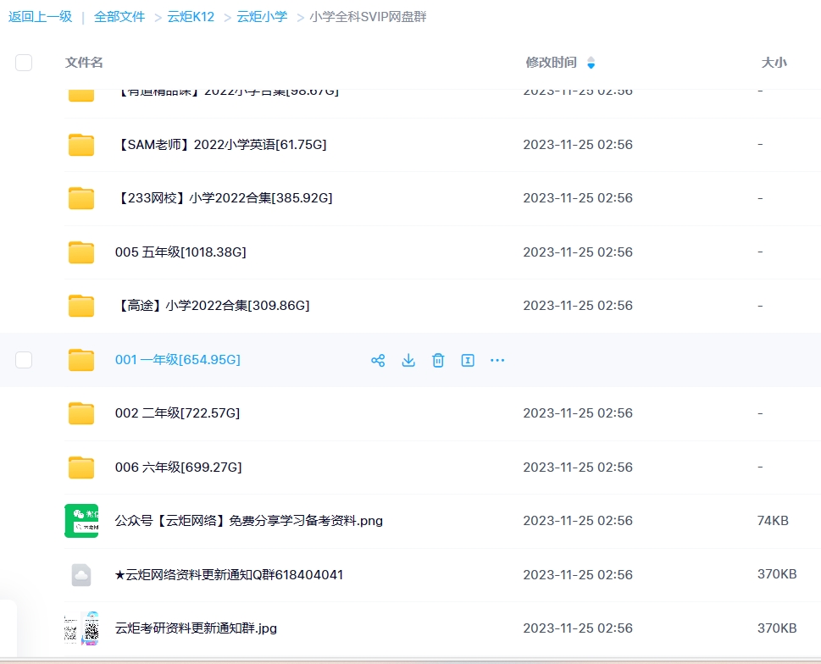This screenshot has width=821, height=664.
Task: Open ★云炬网络资料更新通知Q群 file
Action: point(229,574)
